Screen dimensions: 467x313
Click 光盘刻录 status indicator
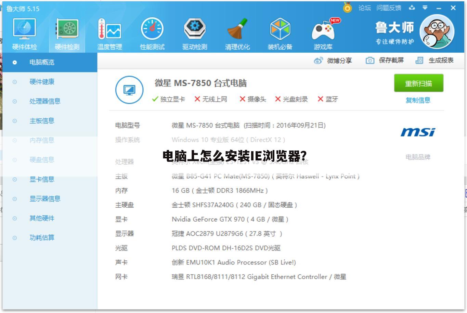(x=291, y=99)
